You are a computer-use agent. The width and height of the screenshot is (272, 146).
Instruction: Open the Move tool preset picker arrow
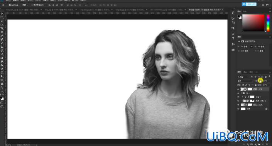coord(6,5)
